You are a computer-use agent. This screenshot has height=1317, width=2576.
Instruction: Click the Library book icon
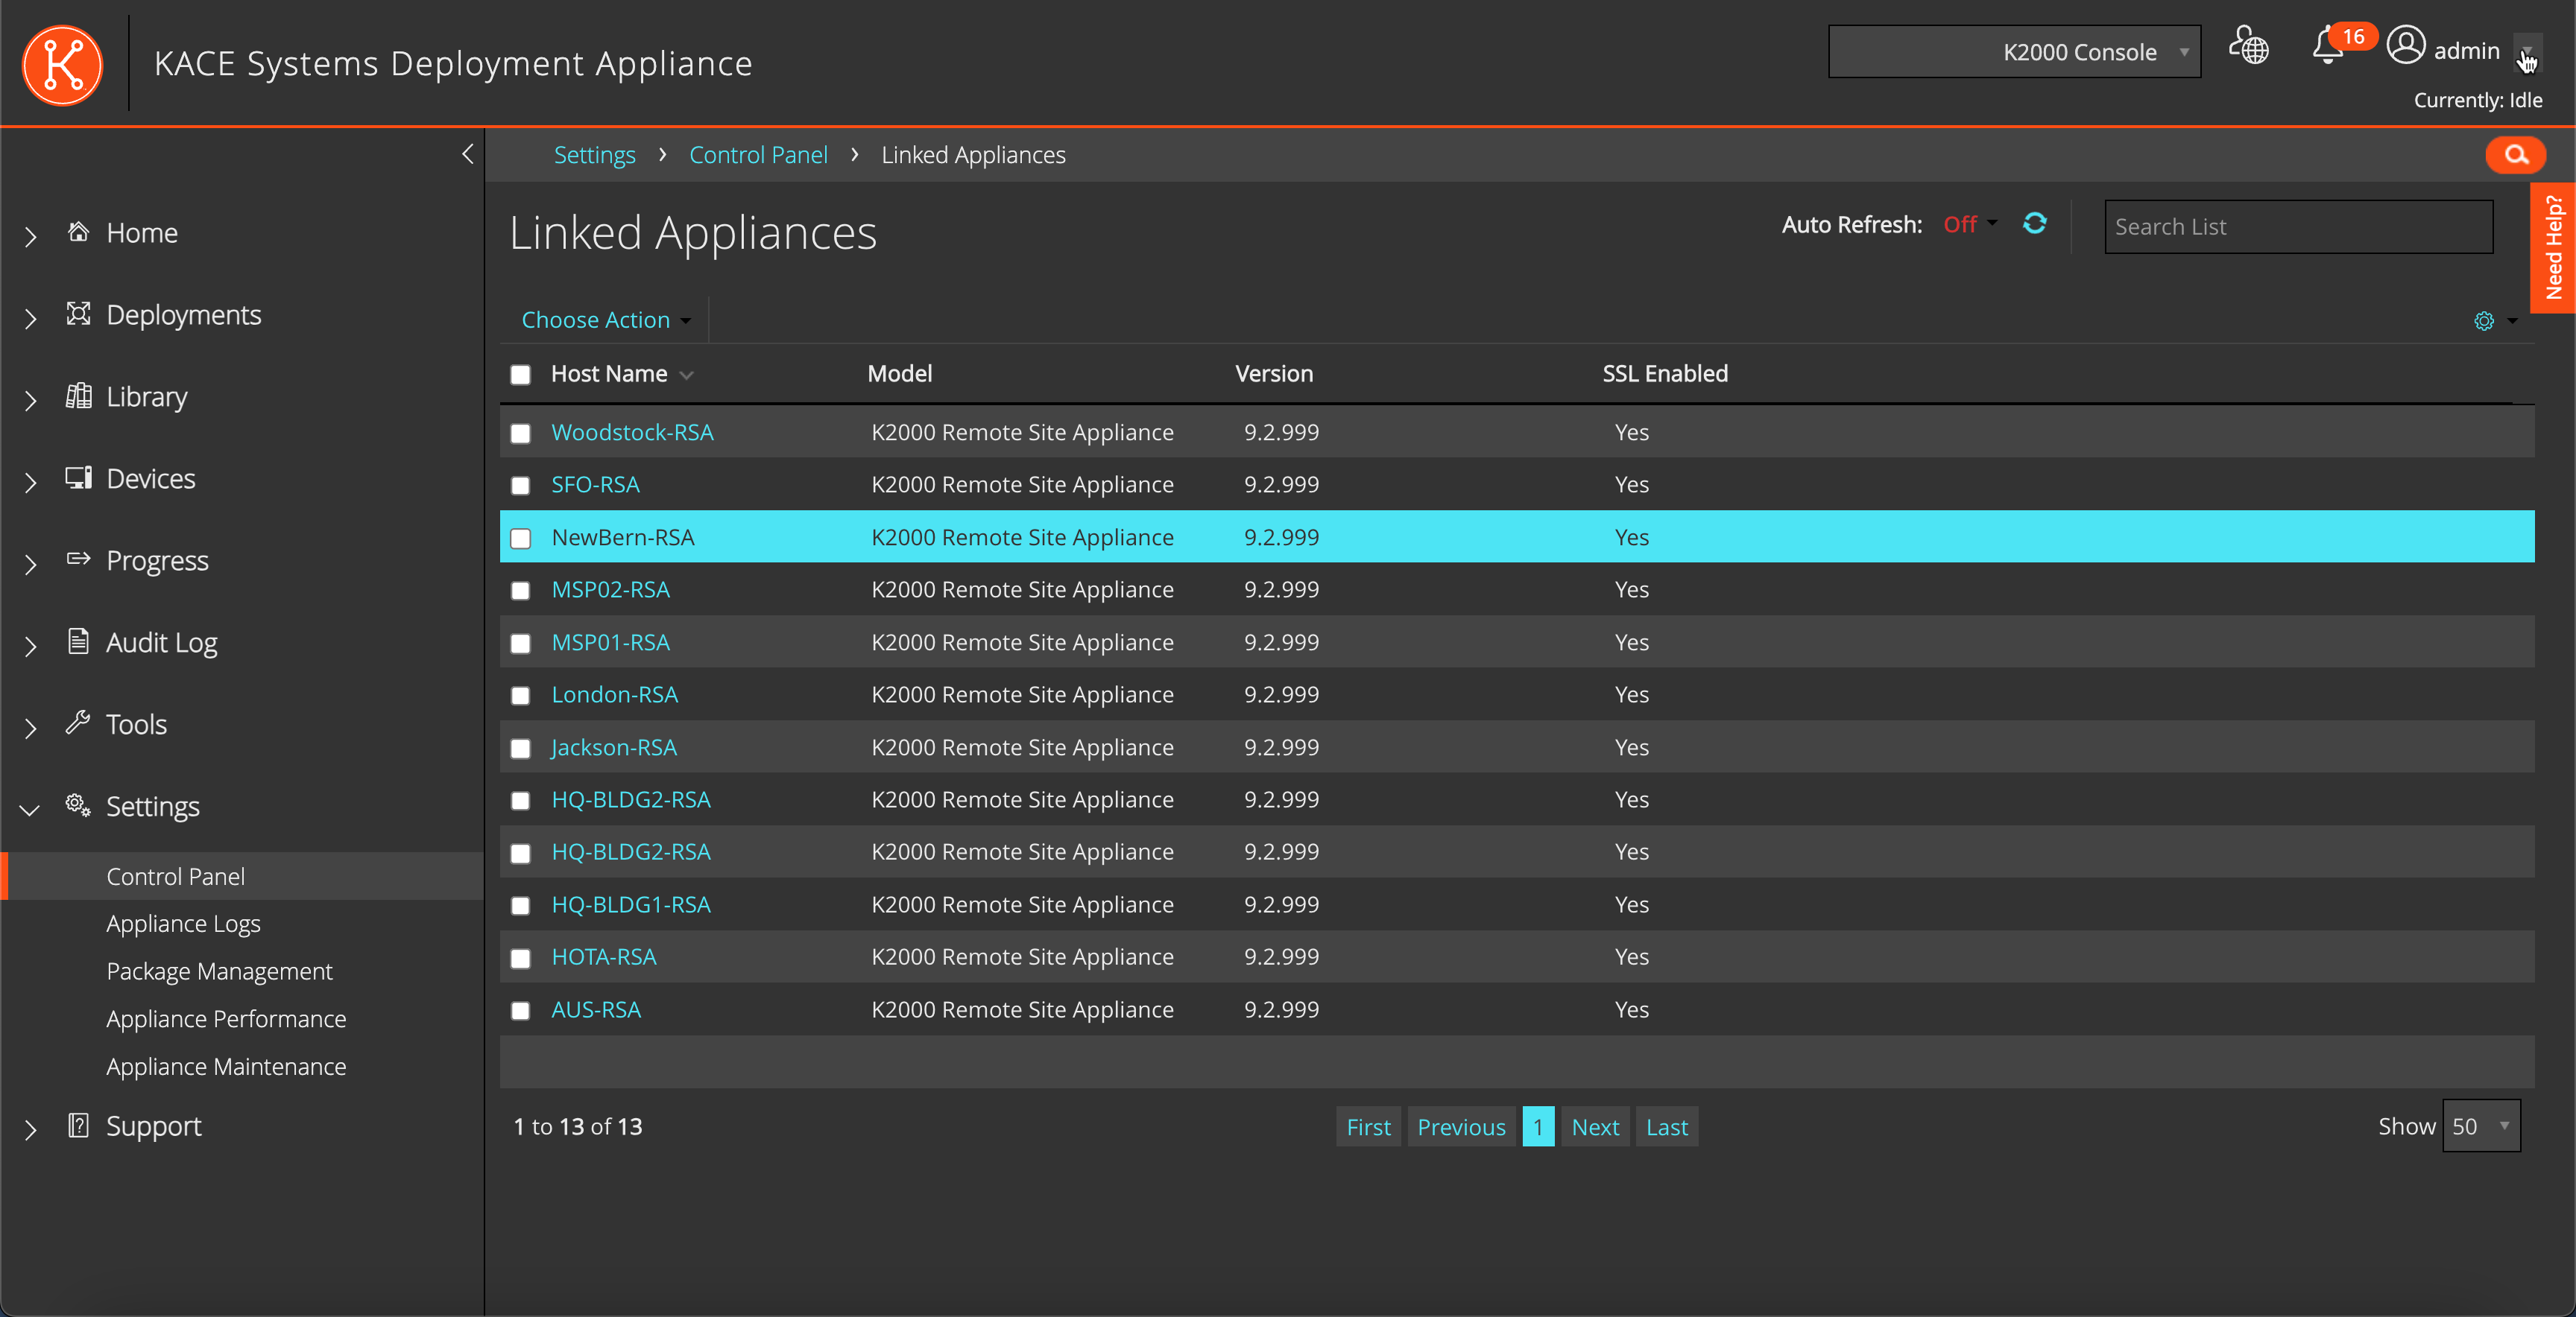tap(79, 396)
